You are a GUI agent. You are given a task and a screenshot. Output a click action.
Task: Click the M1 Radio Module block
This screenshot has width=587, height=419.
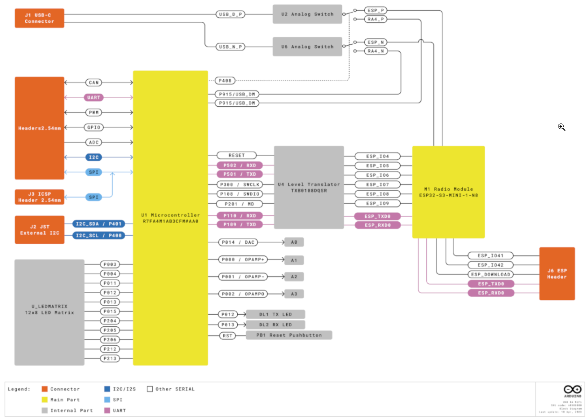pos(448,192)
